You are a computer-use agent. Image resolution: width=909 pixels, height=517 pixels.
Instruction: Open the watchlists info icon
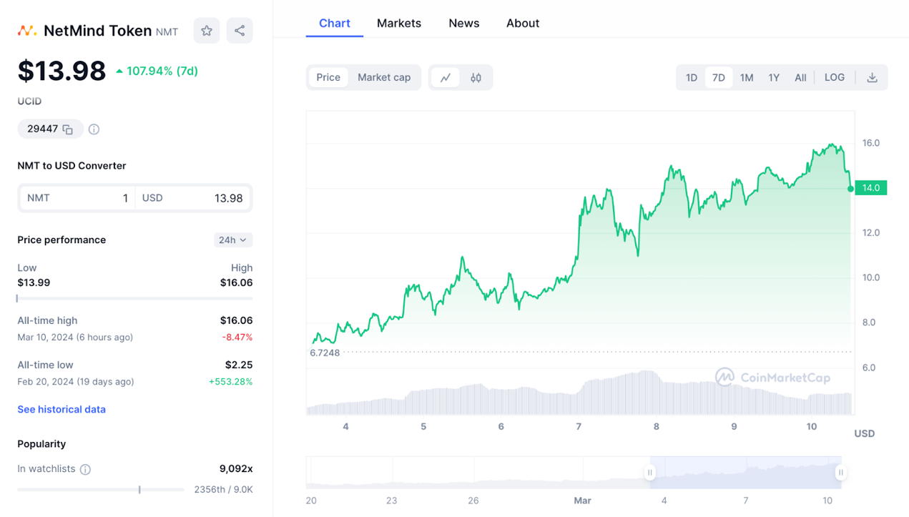[85, 469]
